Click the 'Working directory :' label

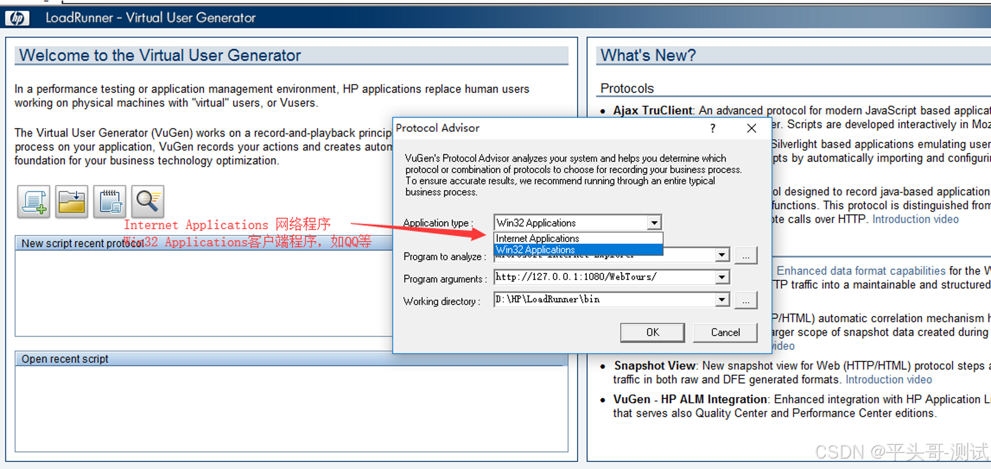click(x=442, y=301)
